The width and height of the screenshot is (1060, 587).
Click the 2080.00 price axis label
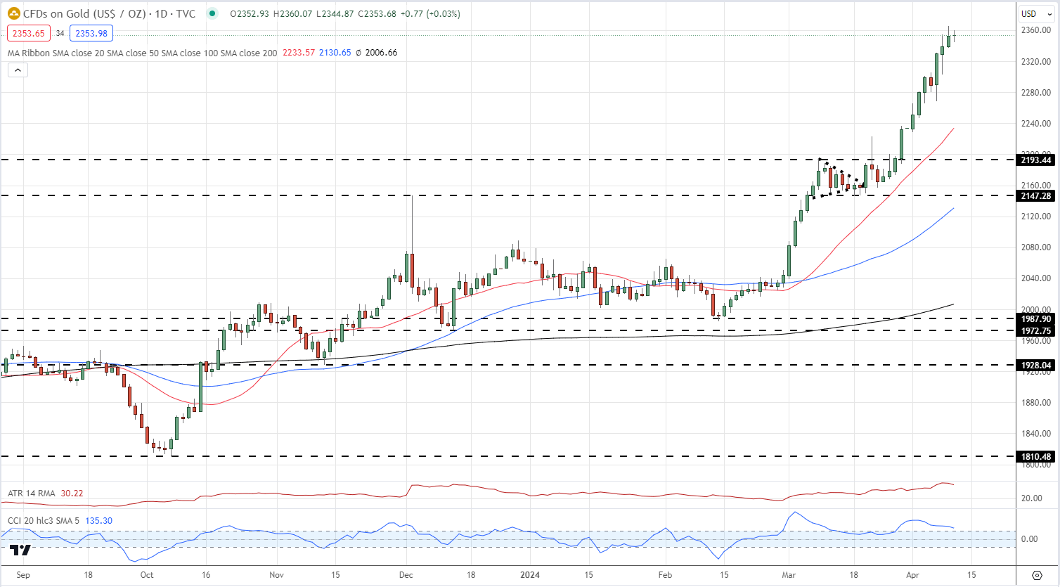(x=1036, y=247)
